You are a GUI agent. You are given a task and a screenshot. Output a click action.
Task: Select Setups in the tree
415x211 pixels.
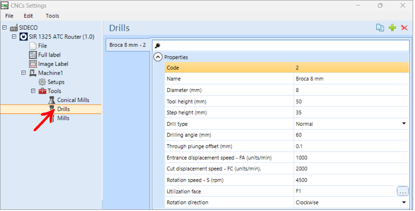coord(56,82)
